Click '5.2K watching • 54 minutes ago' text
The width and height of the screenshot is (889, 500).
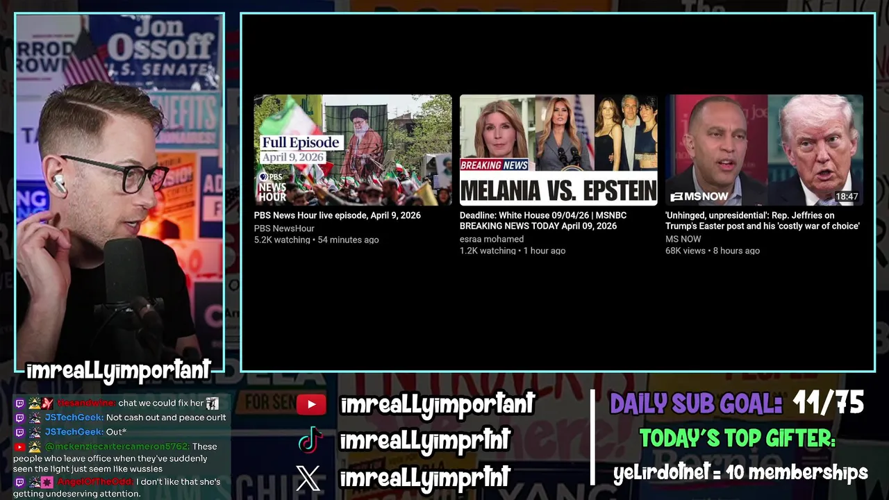[x=317, y=240]
